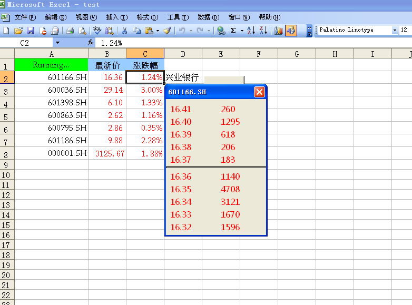Open the Chart Wizard icon
The image size is (412, 305).
click(279, 31)
